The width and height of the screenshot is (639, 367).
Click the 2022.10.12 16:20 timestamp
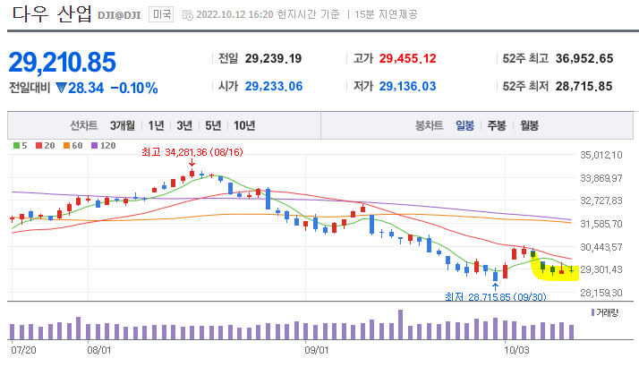[234, 14]
